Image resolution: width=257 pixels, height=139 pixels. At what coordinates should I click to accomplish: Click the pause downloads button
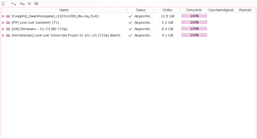point(21,3)
